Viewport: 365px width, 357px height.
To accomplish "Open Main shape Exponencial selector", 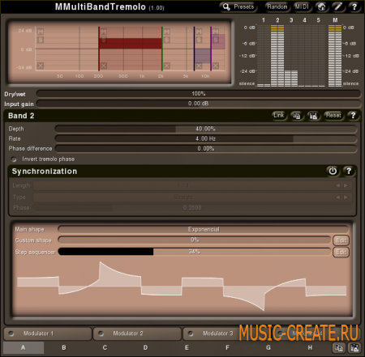I will click(x=204, y=229).
